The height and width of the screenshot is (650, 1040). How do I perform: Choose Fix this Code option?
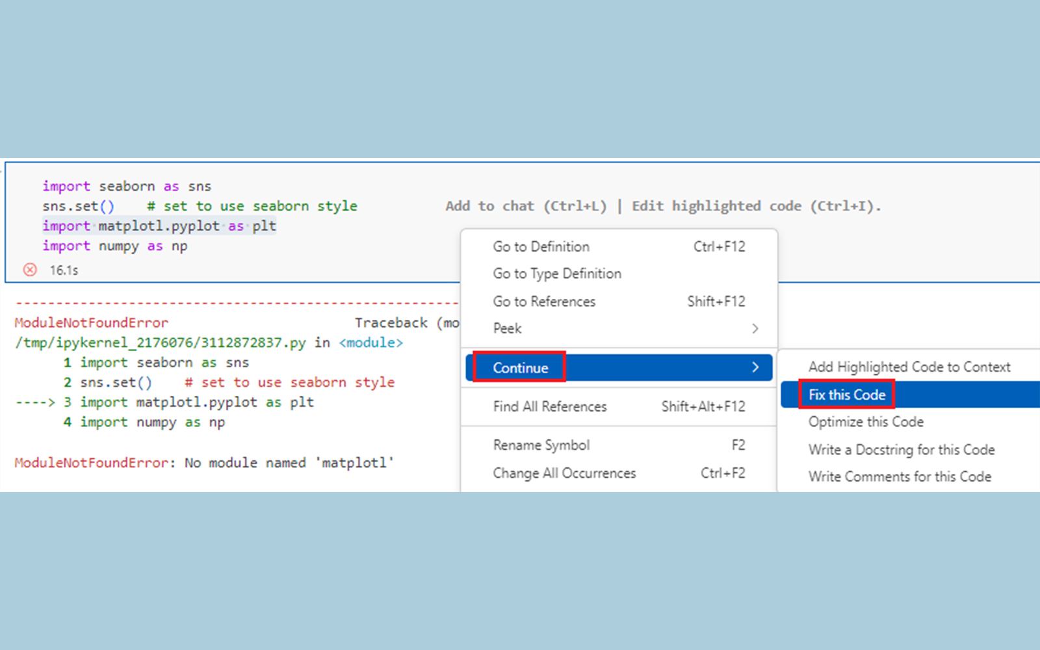point(846,395)
